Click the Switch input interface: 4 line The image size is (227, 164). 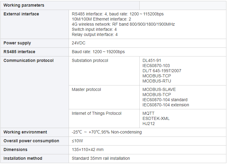pos(94,29)
